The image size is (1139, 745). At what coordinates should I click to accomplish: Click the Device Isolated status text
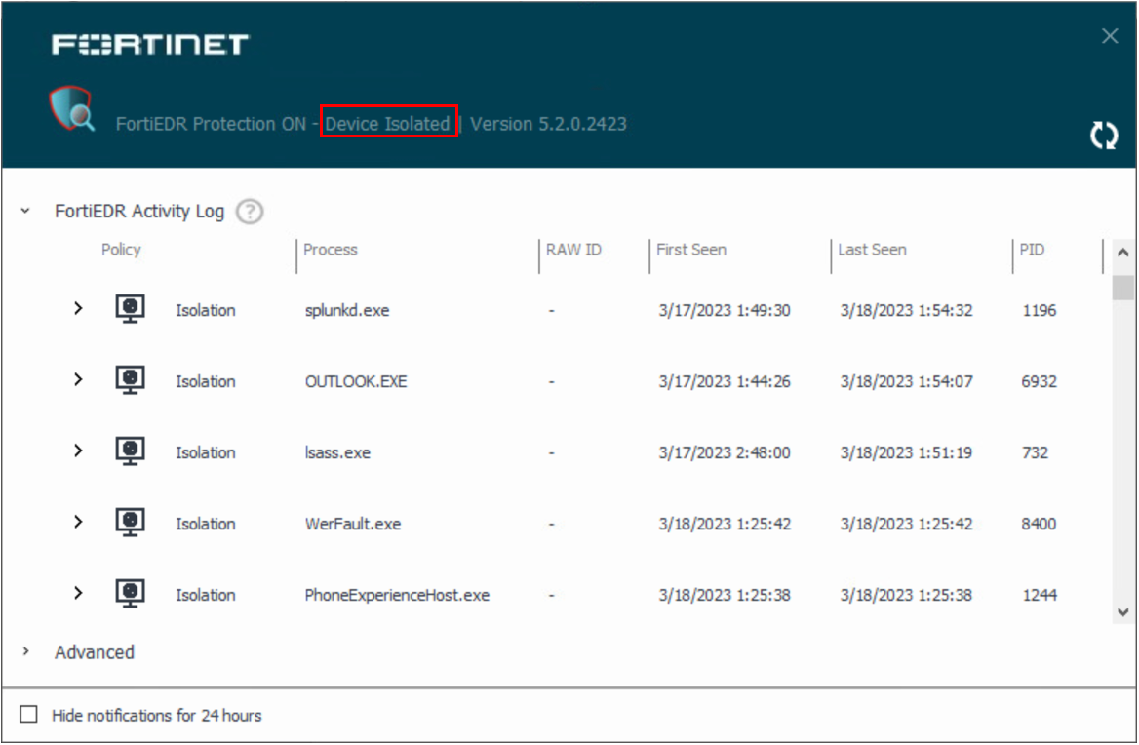[387, 124]
